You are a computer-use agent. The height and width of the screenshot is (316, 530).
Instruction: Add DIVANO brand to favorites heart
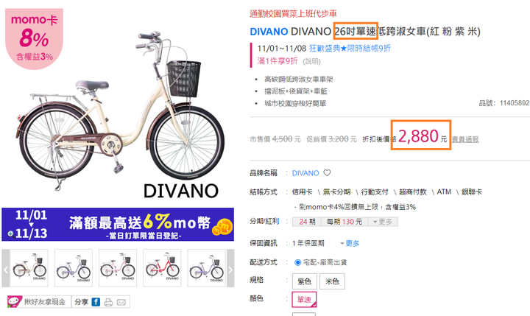click(327, 173)
